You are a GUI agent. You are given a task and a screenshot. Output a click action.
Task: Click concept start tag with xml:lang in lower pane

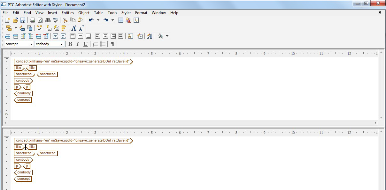click(x=73, y=141)
